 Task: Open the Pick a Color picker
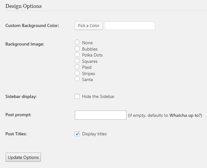click(x=89, y=25)
